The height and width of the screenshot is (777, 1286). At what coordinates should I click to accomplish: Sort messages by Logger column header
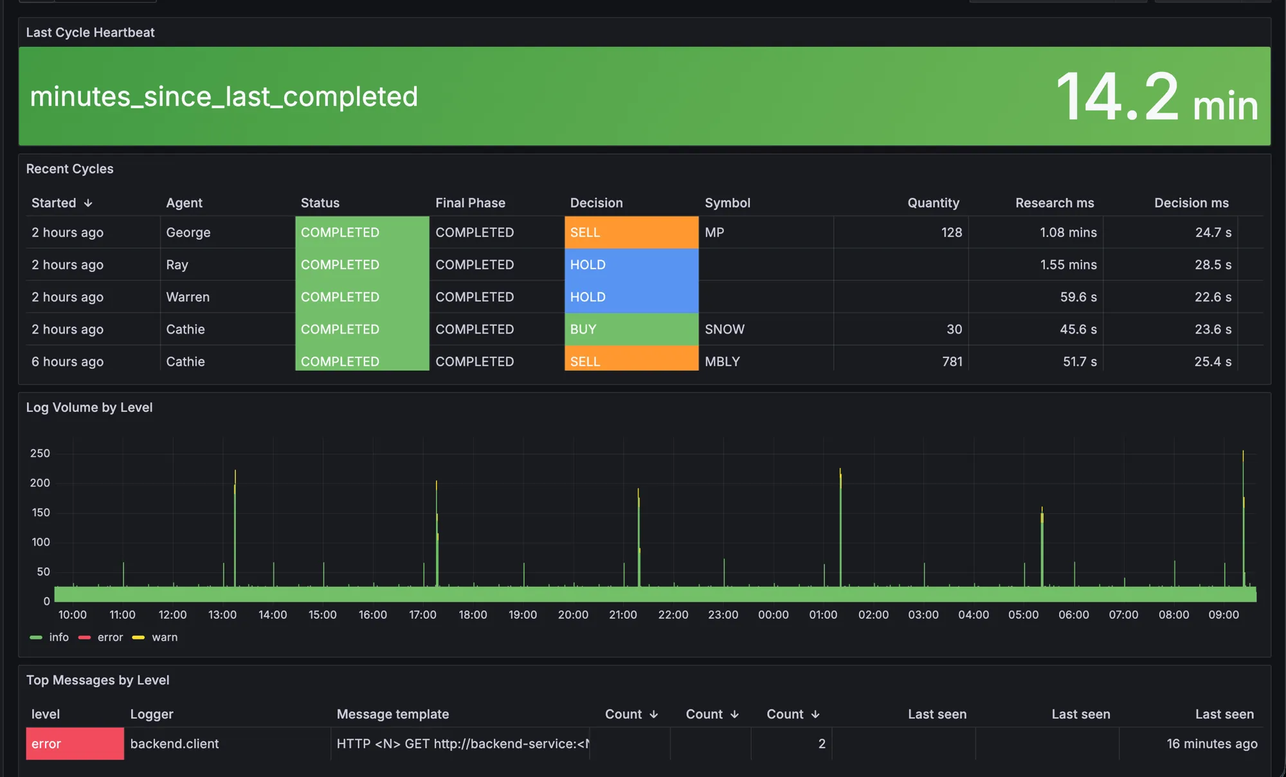tap(152, 715)
